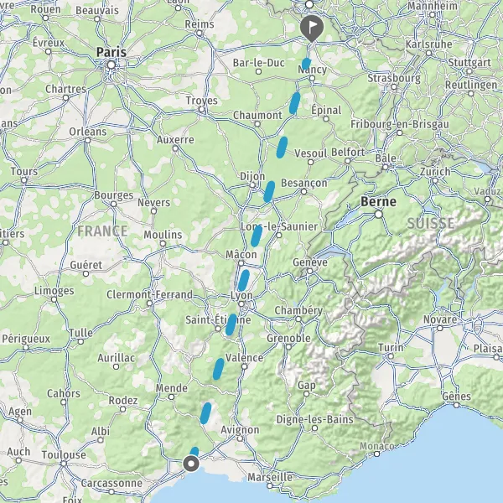Click the blue route segment near Dijon
The image size is (503, 503).
pos(269,192)
